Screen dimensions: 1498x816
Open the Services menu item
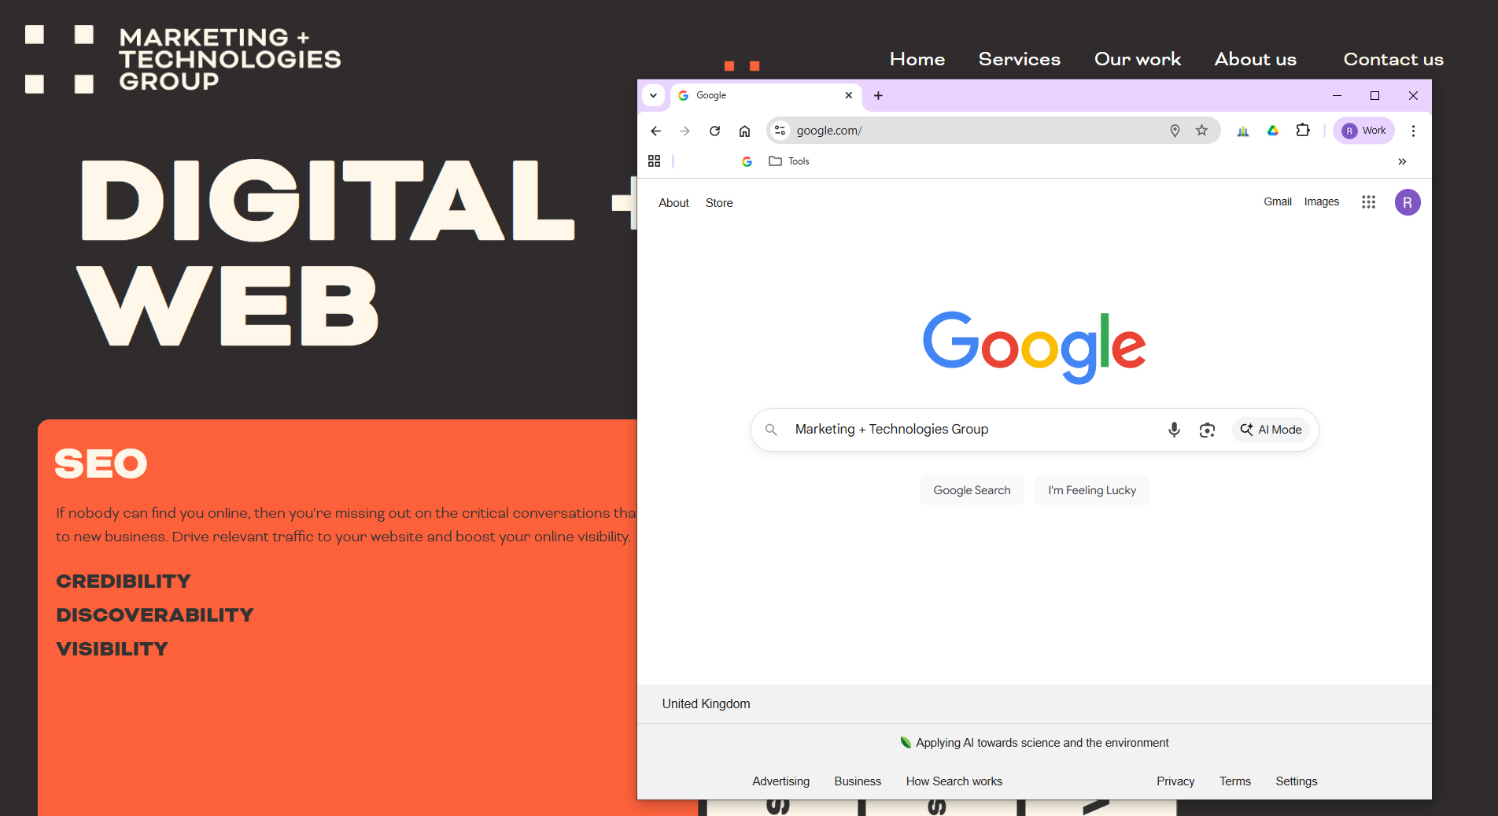click(1019, 59)
